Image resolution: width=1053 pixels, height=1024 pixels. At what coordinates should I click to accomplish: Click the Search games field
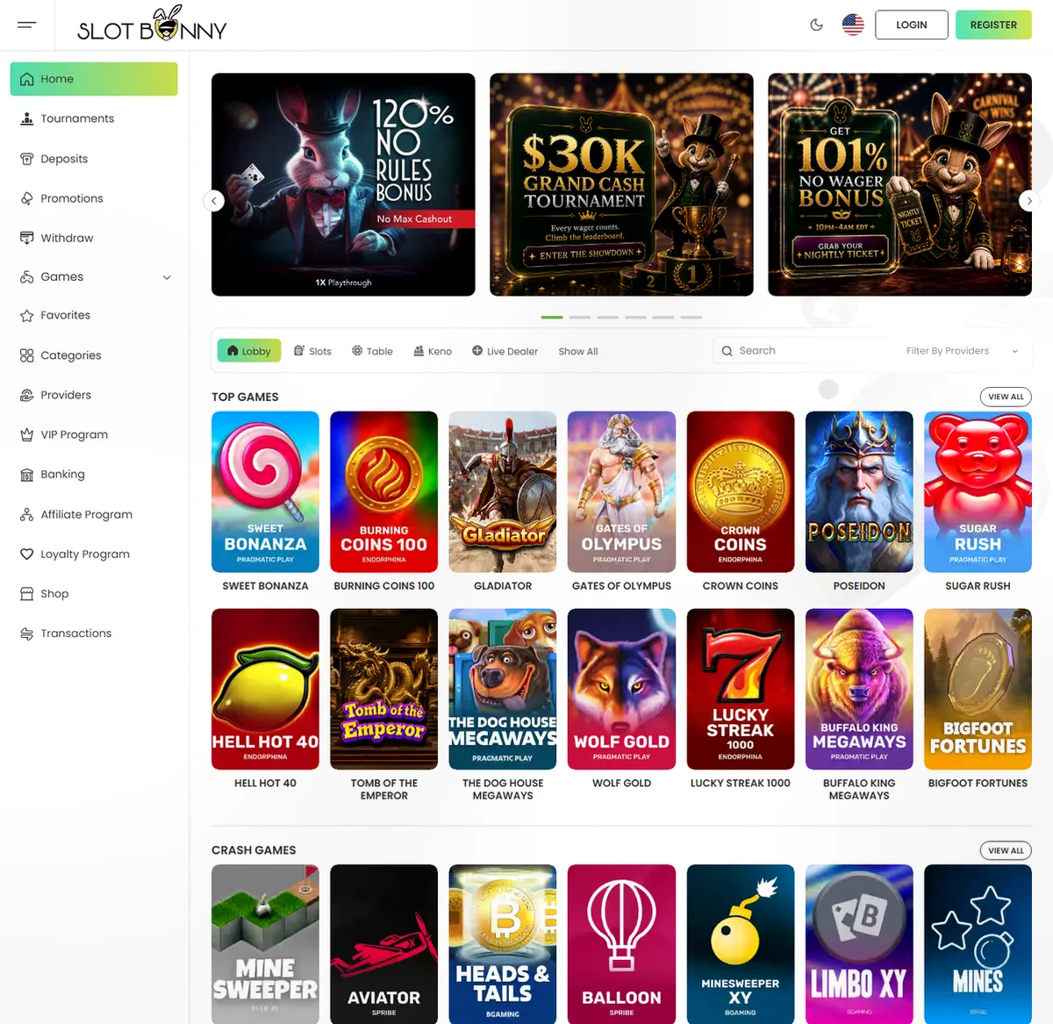(x=803, y=351)
